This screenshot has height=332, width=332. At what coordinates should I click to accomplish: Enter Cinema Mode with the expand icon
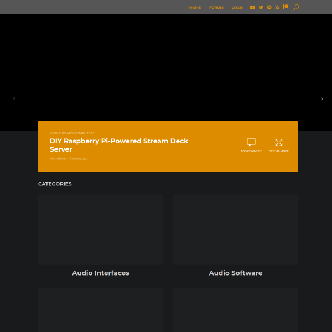coord(279,142)
